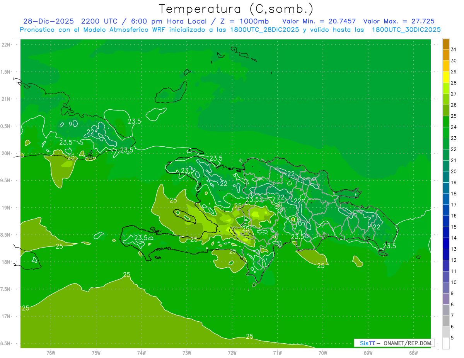Image resolution: width=464 pixels, height=358 pixels.
Task: Click the '69W' longitude axis label
Action: coord(368,353)
